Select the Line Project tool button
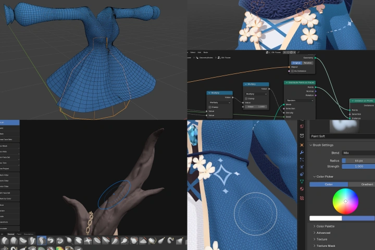375x250 pixels. (9, 169)
